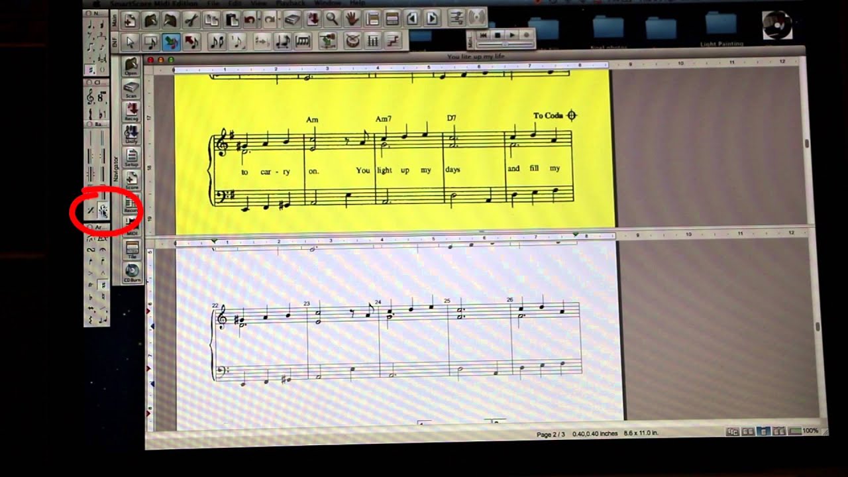Click the Page 2 / 3 status text
The width and height of the screenshot is (848, 477).
551,434
